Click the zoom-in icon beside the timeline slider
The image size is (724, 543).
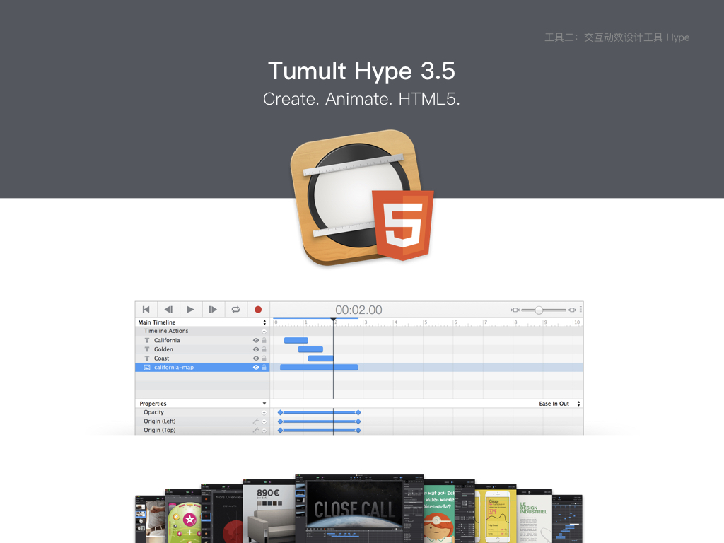point(572,310)
